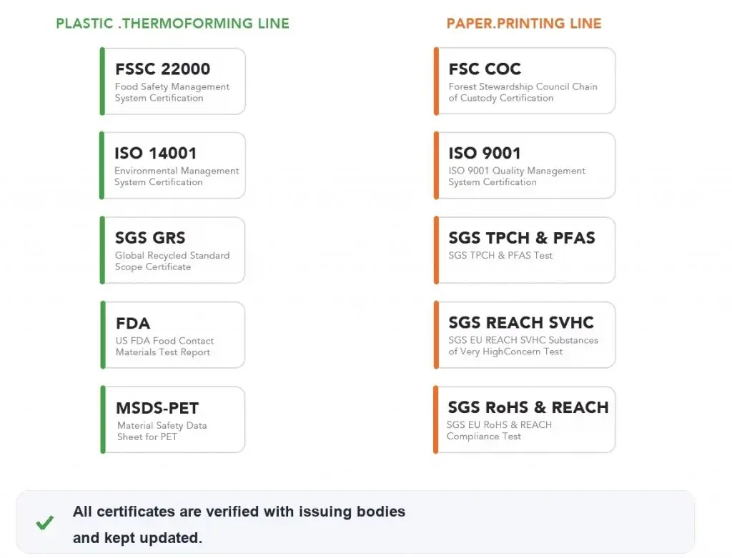Click the green checkmark icon

(45, 522)
